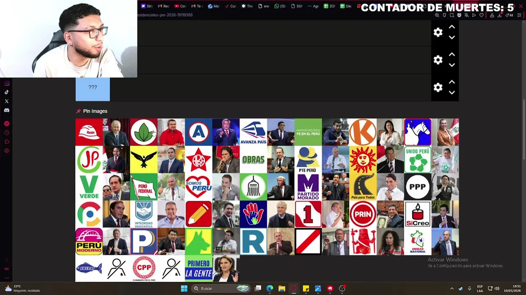Image resolution: width=526 pixels, height=295 pixels.
Task: Select the Verde party logo
Action: 89,187
